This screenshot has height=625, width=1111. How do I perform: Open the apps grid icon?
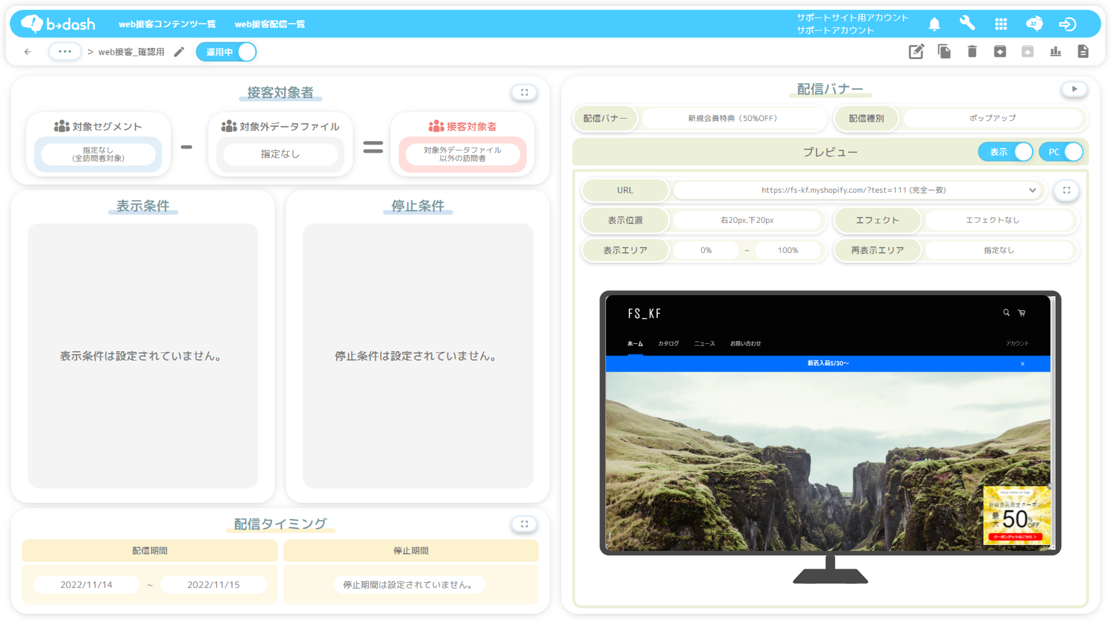coord(1000,24)
